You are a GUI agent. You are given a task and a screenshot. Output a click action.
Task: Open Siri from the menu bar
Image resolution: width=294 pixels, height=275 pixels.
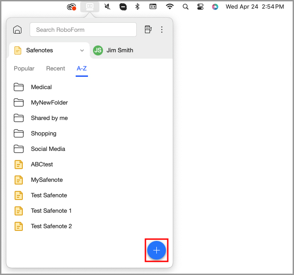(215, 7)
